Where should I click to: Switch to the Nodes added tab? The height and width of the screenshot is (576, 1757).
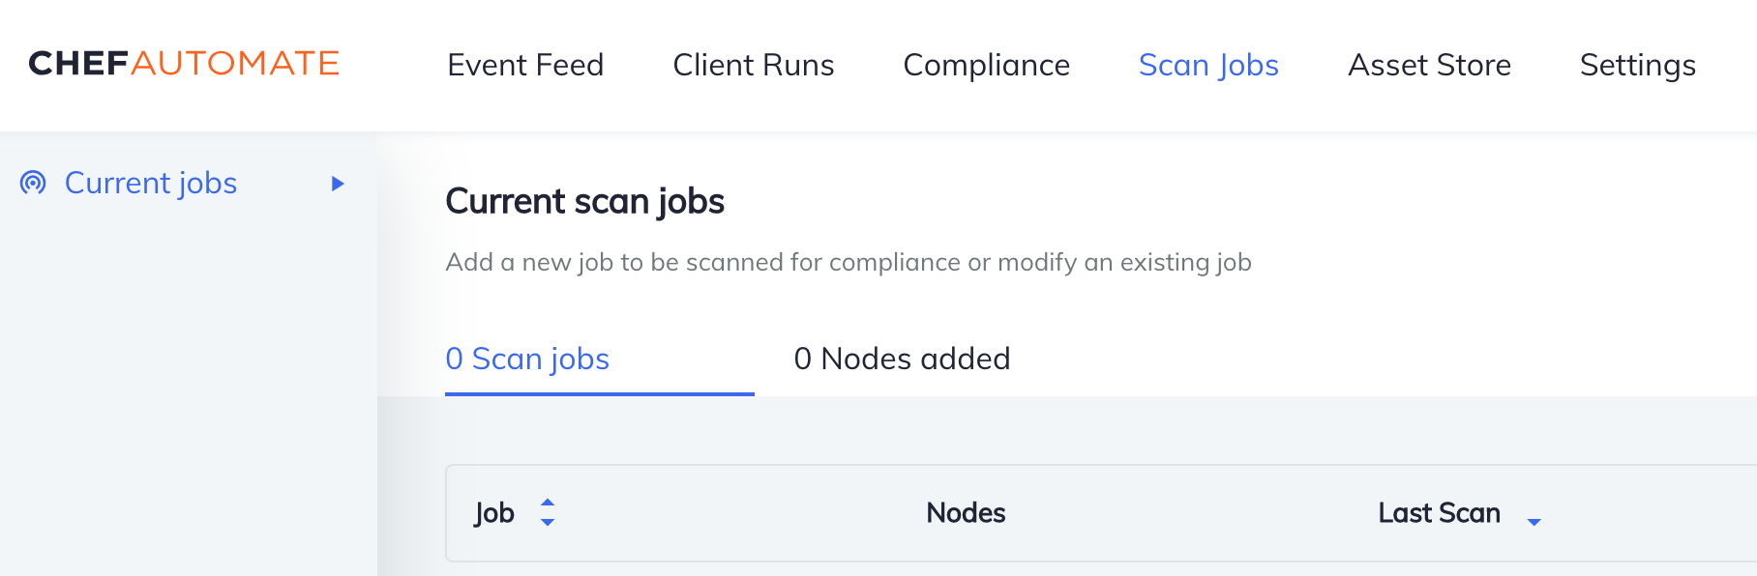(x=902, y=359)
